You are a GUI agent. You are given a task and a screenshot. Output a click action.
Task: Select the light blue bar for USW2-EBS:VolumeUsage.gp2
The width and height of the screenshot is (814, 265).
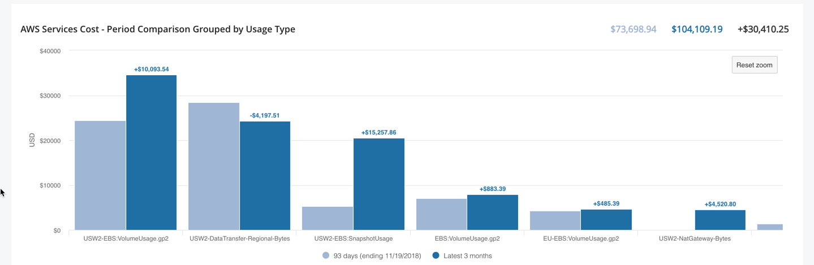(x=100, y=175)
